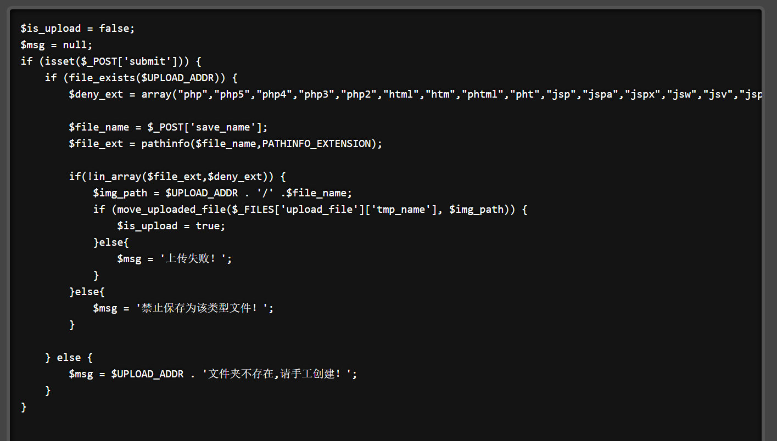Image resolution: width=777 pixels, height=441 pixels.
Task: Click the PATHINFO_EXTENSION constant
Action: coord(316,144)
